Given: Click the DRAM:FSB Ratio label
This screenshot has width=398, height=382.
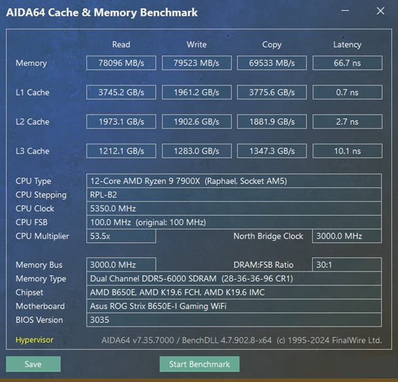Looking at the screenshot, I should tap(263, 265).
